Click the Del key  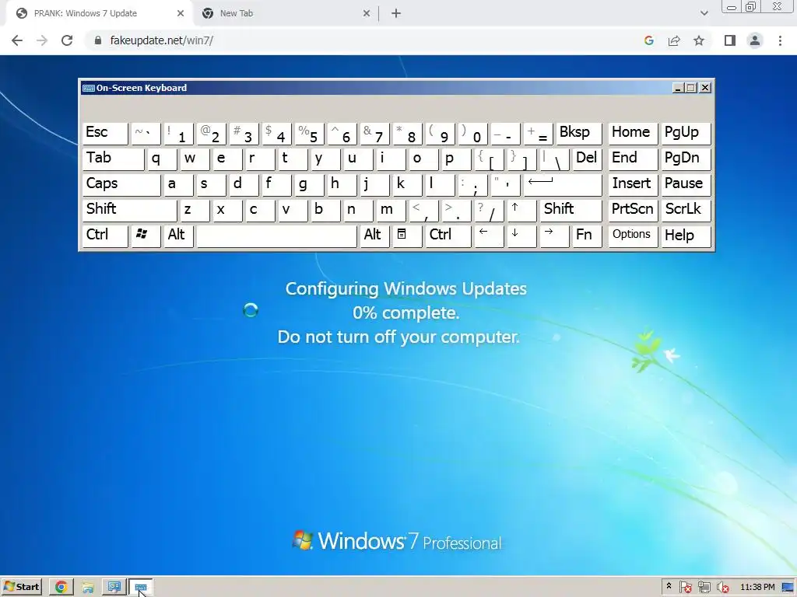pos(587,159)
